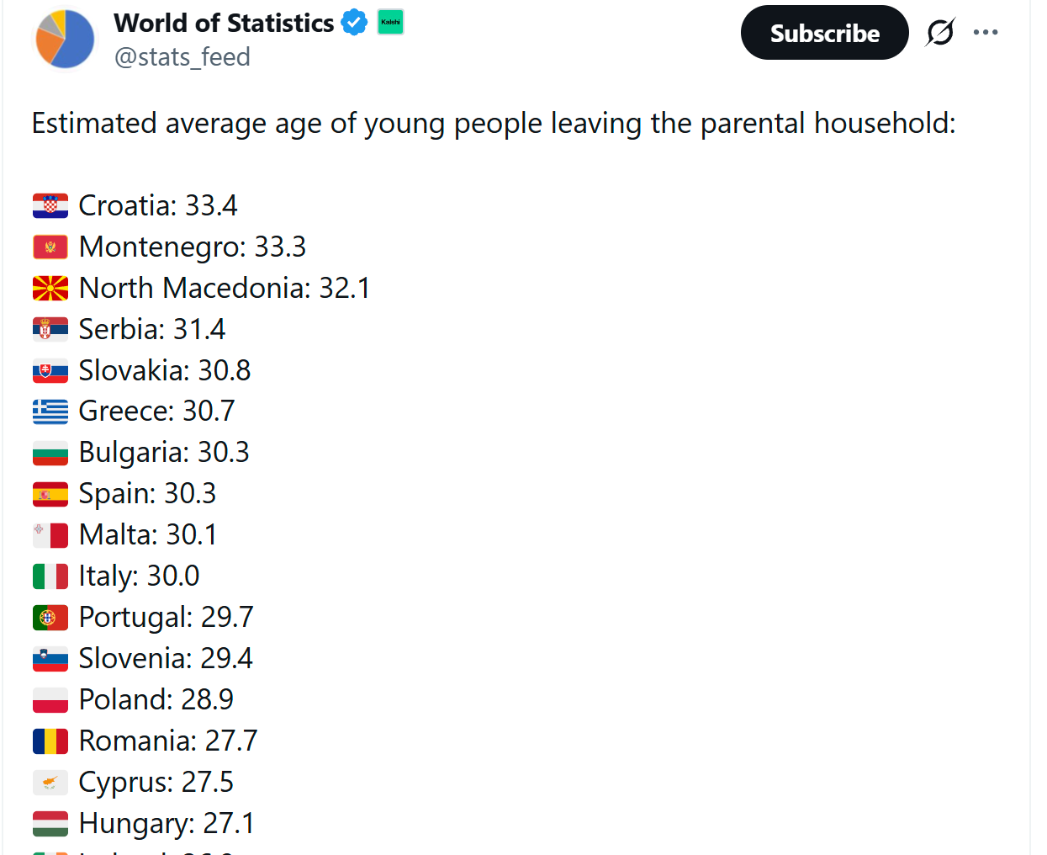The height and width of the screenshot is (855, 1047).
Task: Click the Portugal flag emoji
Action: coord(50,617)
